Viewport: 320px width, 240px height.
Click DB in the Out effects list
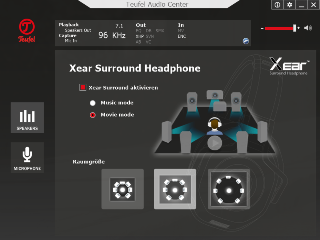(x=149, y=31)
